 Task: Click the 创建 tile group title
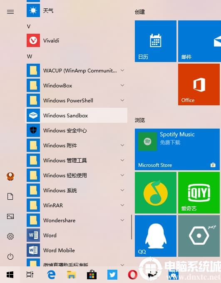[x=140, y=12]
